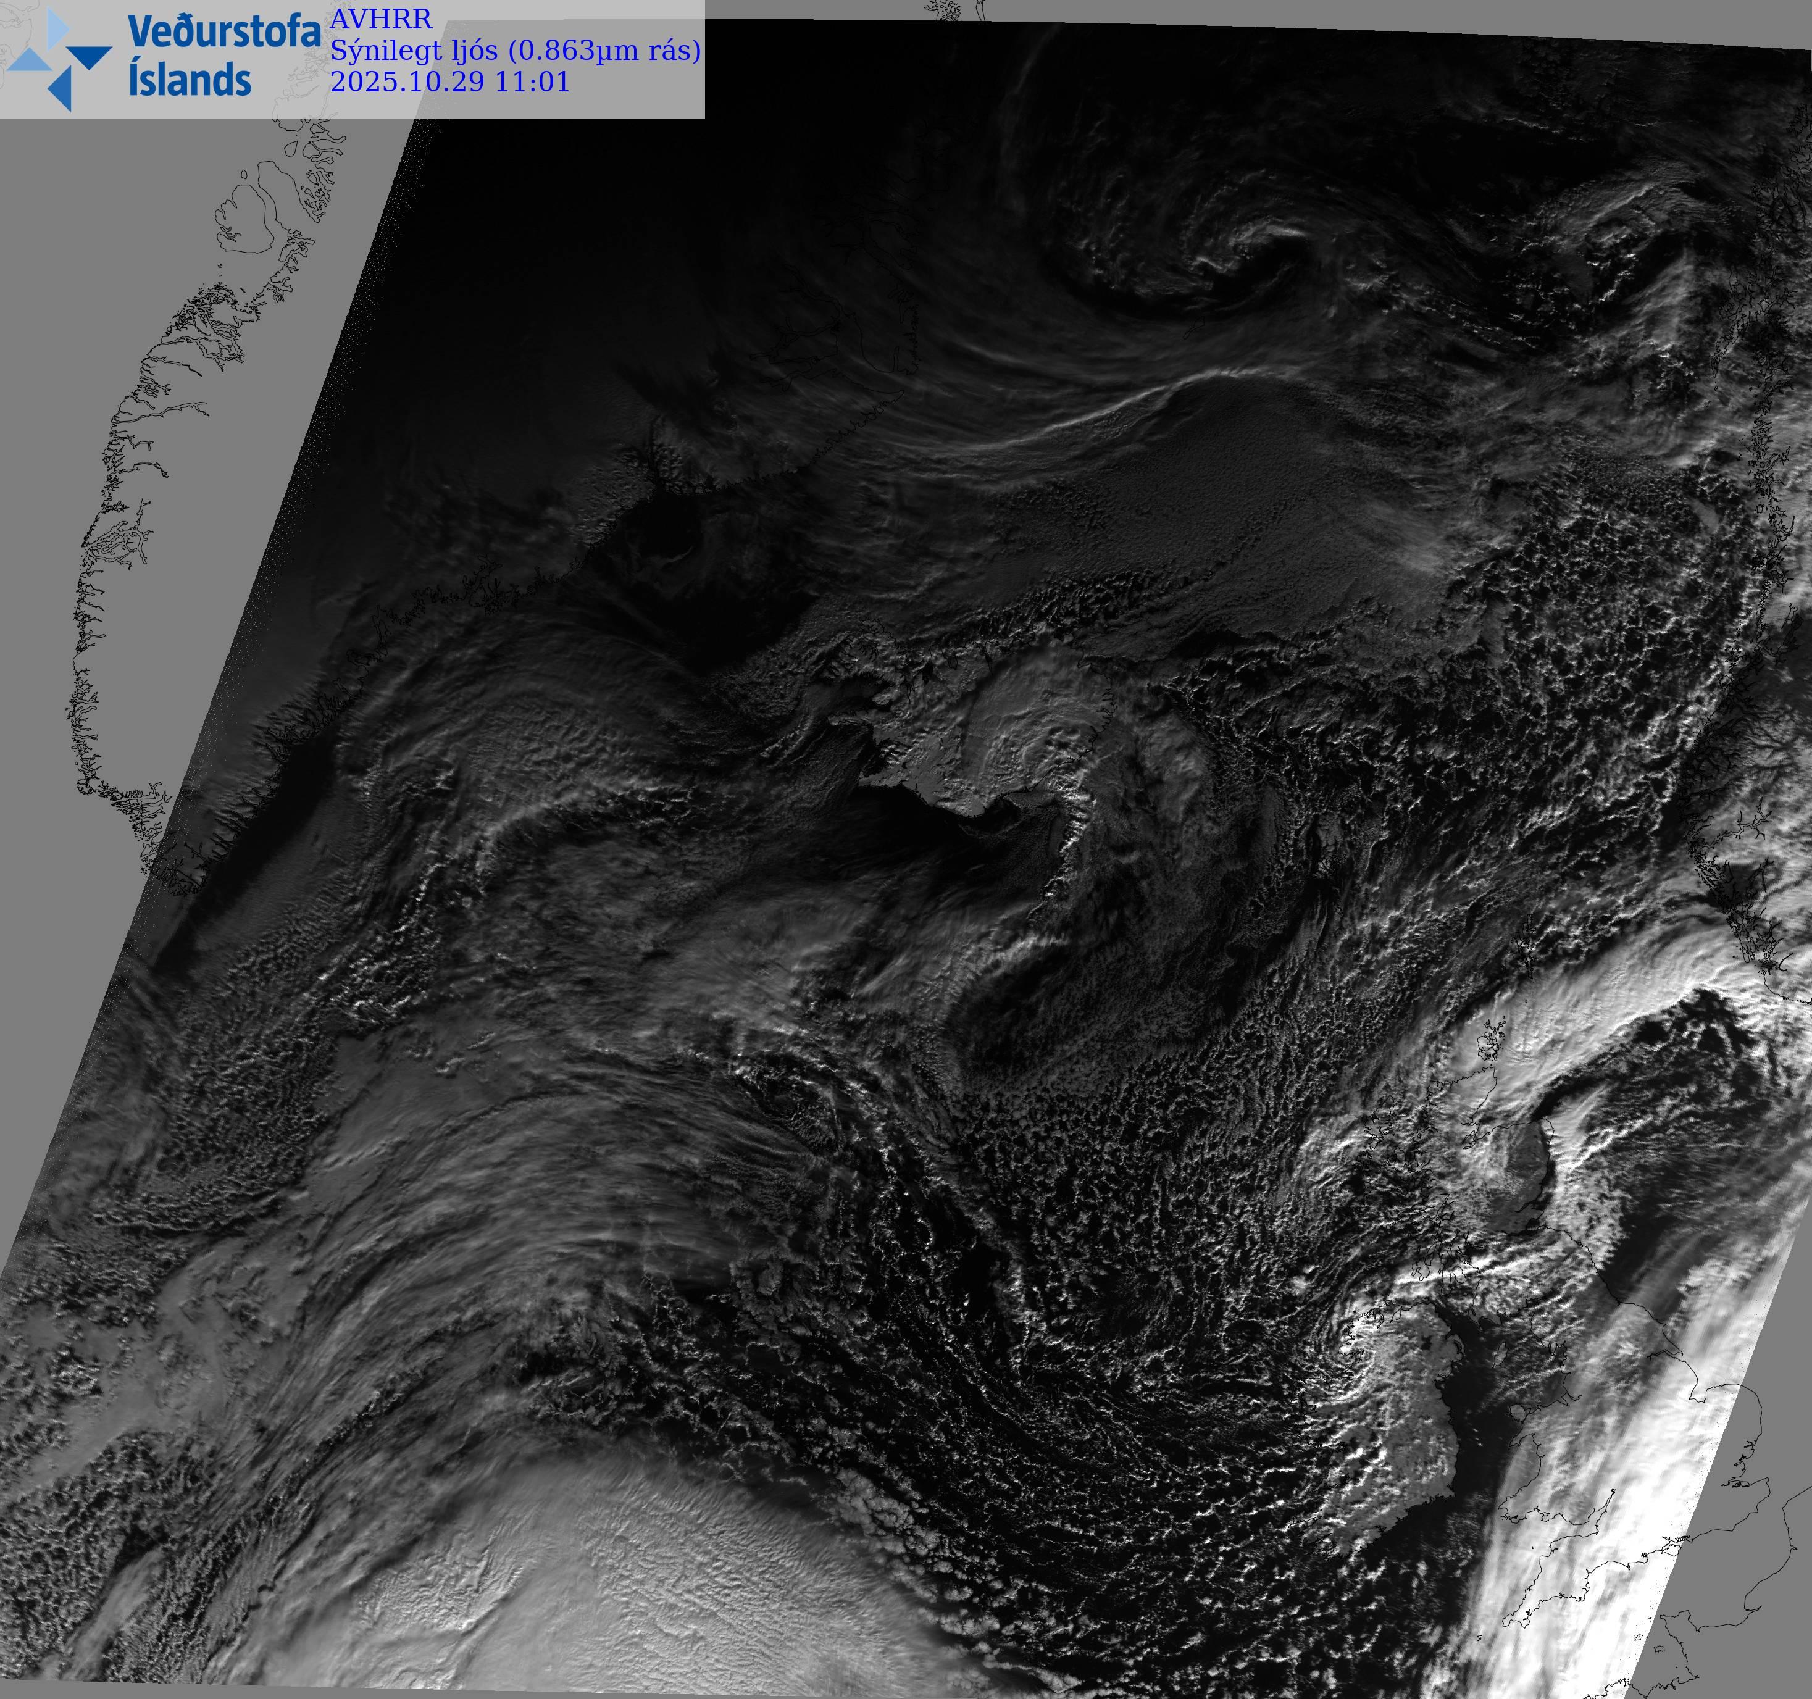Image resolution: width=1812 pixels, height=1699 pixels.
Task: Click the "Sýnilegt ljós (0.863µm rás)" channel label
Action: point(515,50)
